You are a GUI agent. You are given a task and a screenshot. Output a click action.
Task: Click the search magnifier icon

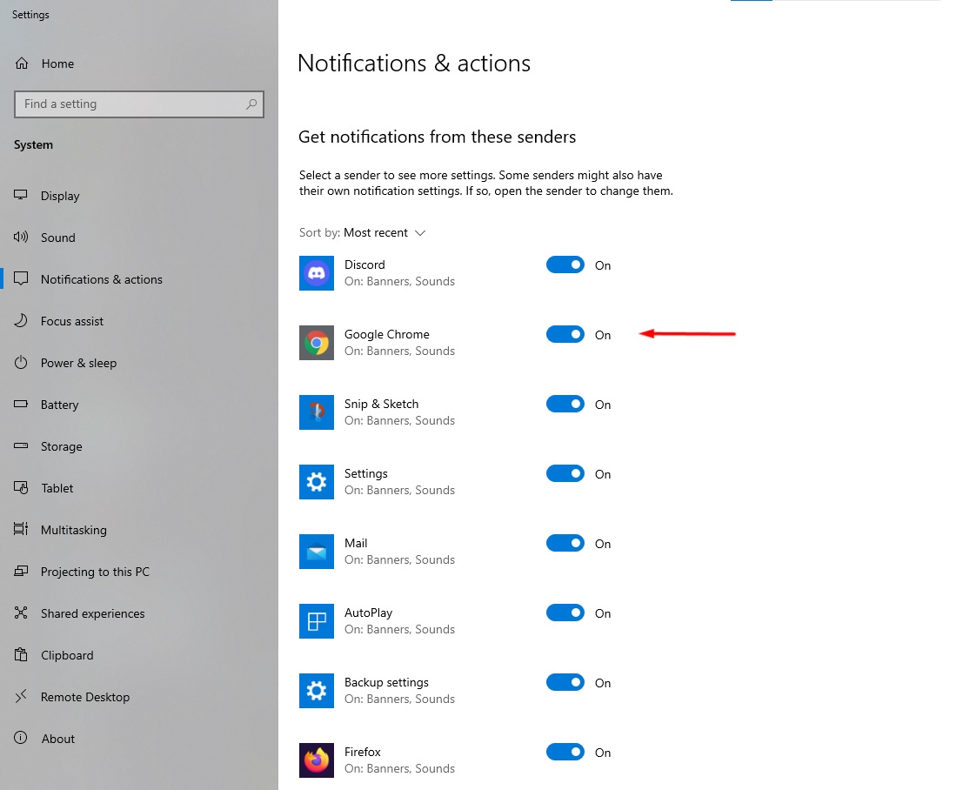click(251, 104)
